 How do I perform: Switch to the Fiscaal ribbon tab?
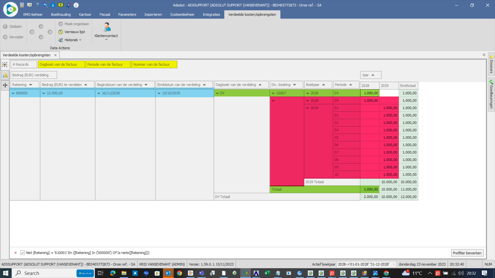click(x=105, y=14)
